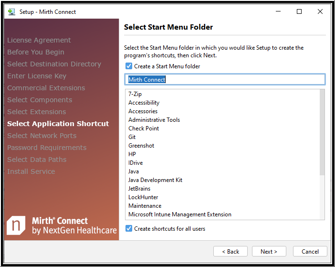Click the Select Destination Directory step
The height and width of the screenshot is (267, 335).
pos(54,64)
